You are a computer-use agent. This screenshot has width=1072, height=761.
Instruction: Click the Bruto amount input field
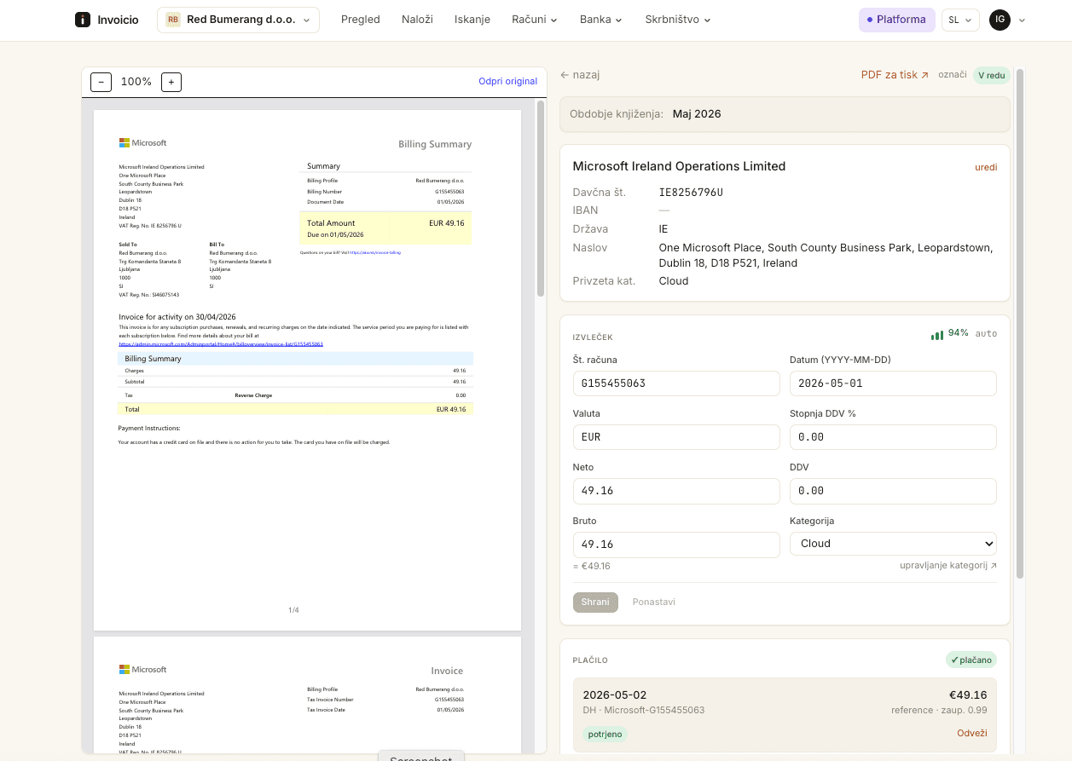tap(676, 545)
